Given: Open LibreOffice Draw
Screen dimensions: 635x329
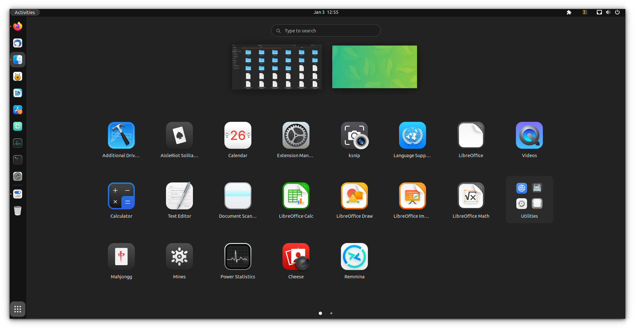Looking at the screenshot, I should pyautogui.click(x=354, y=196).
